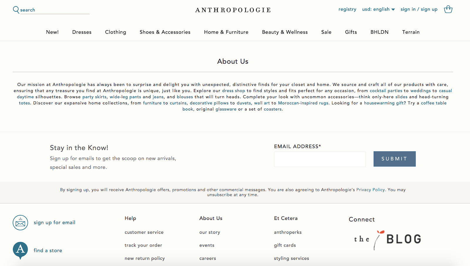Open the our story footer link

click(210, 232)
